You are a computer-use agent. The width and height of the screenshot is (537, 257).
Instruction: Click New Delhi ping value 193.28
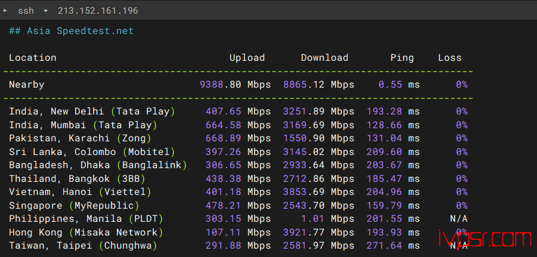pyautogui.click(x=384, y=112)
